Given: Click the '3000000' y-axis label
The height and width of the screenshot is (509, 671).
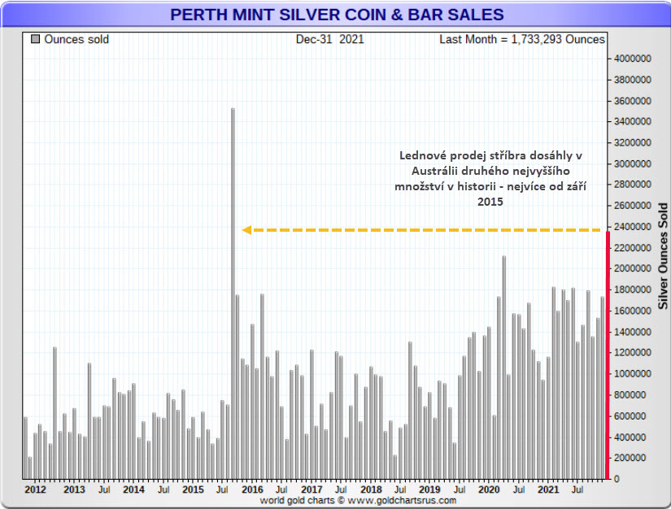Looking at the screenshot, I should click(x=633, y=163).
